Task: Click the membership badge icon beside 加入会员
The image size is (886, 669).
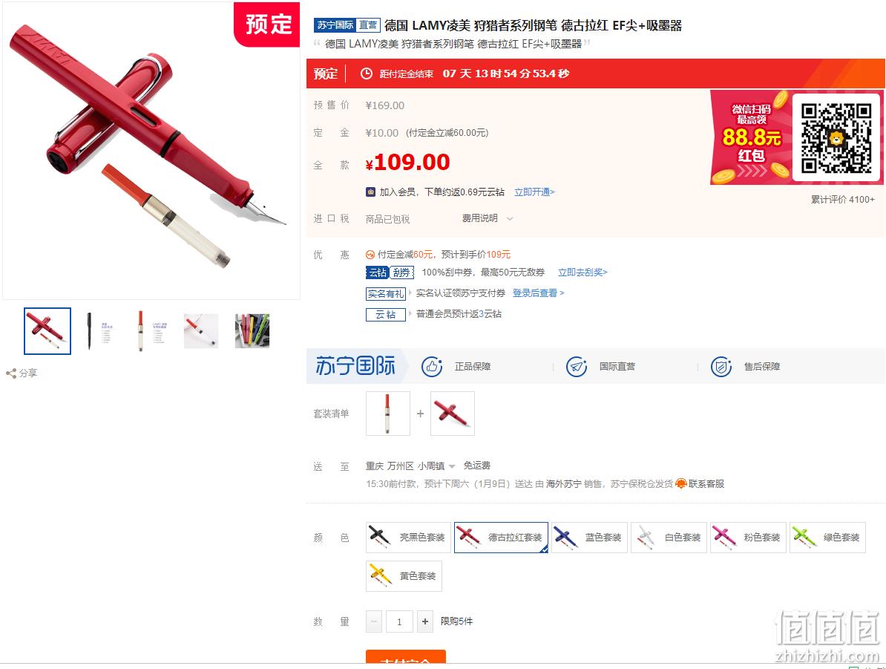Action: 371,192
